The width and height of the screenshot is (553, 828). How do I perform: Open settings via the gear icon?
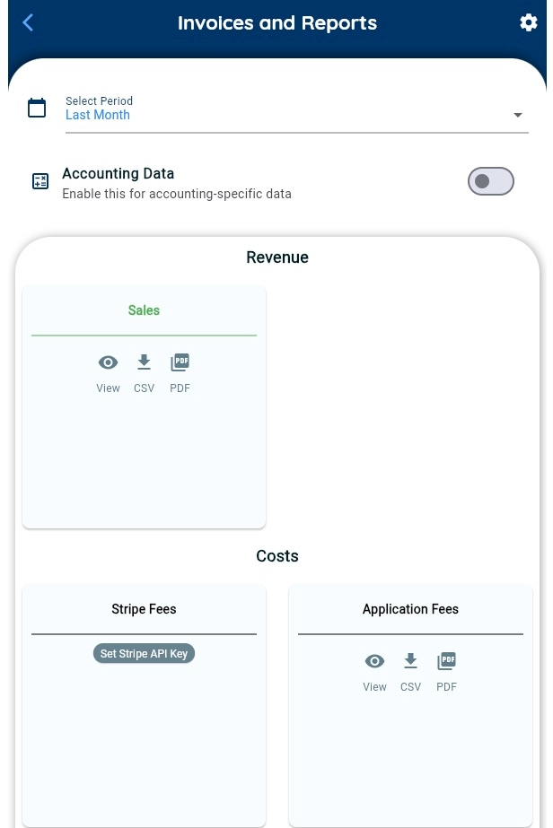pyautogui.click(x=528, y=23)
